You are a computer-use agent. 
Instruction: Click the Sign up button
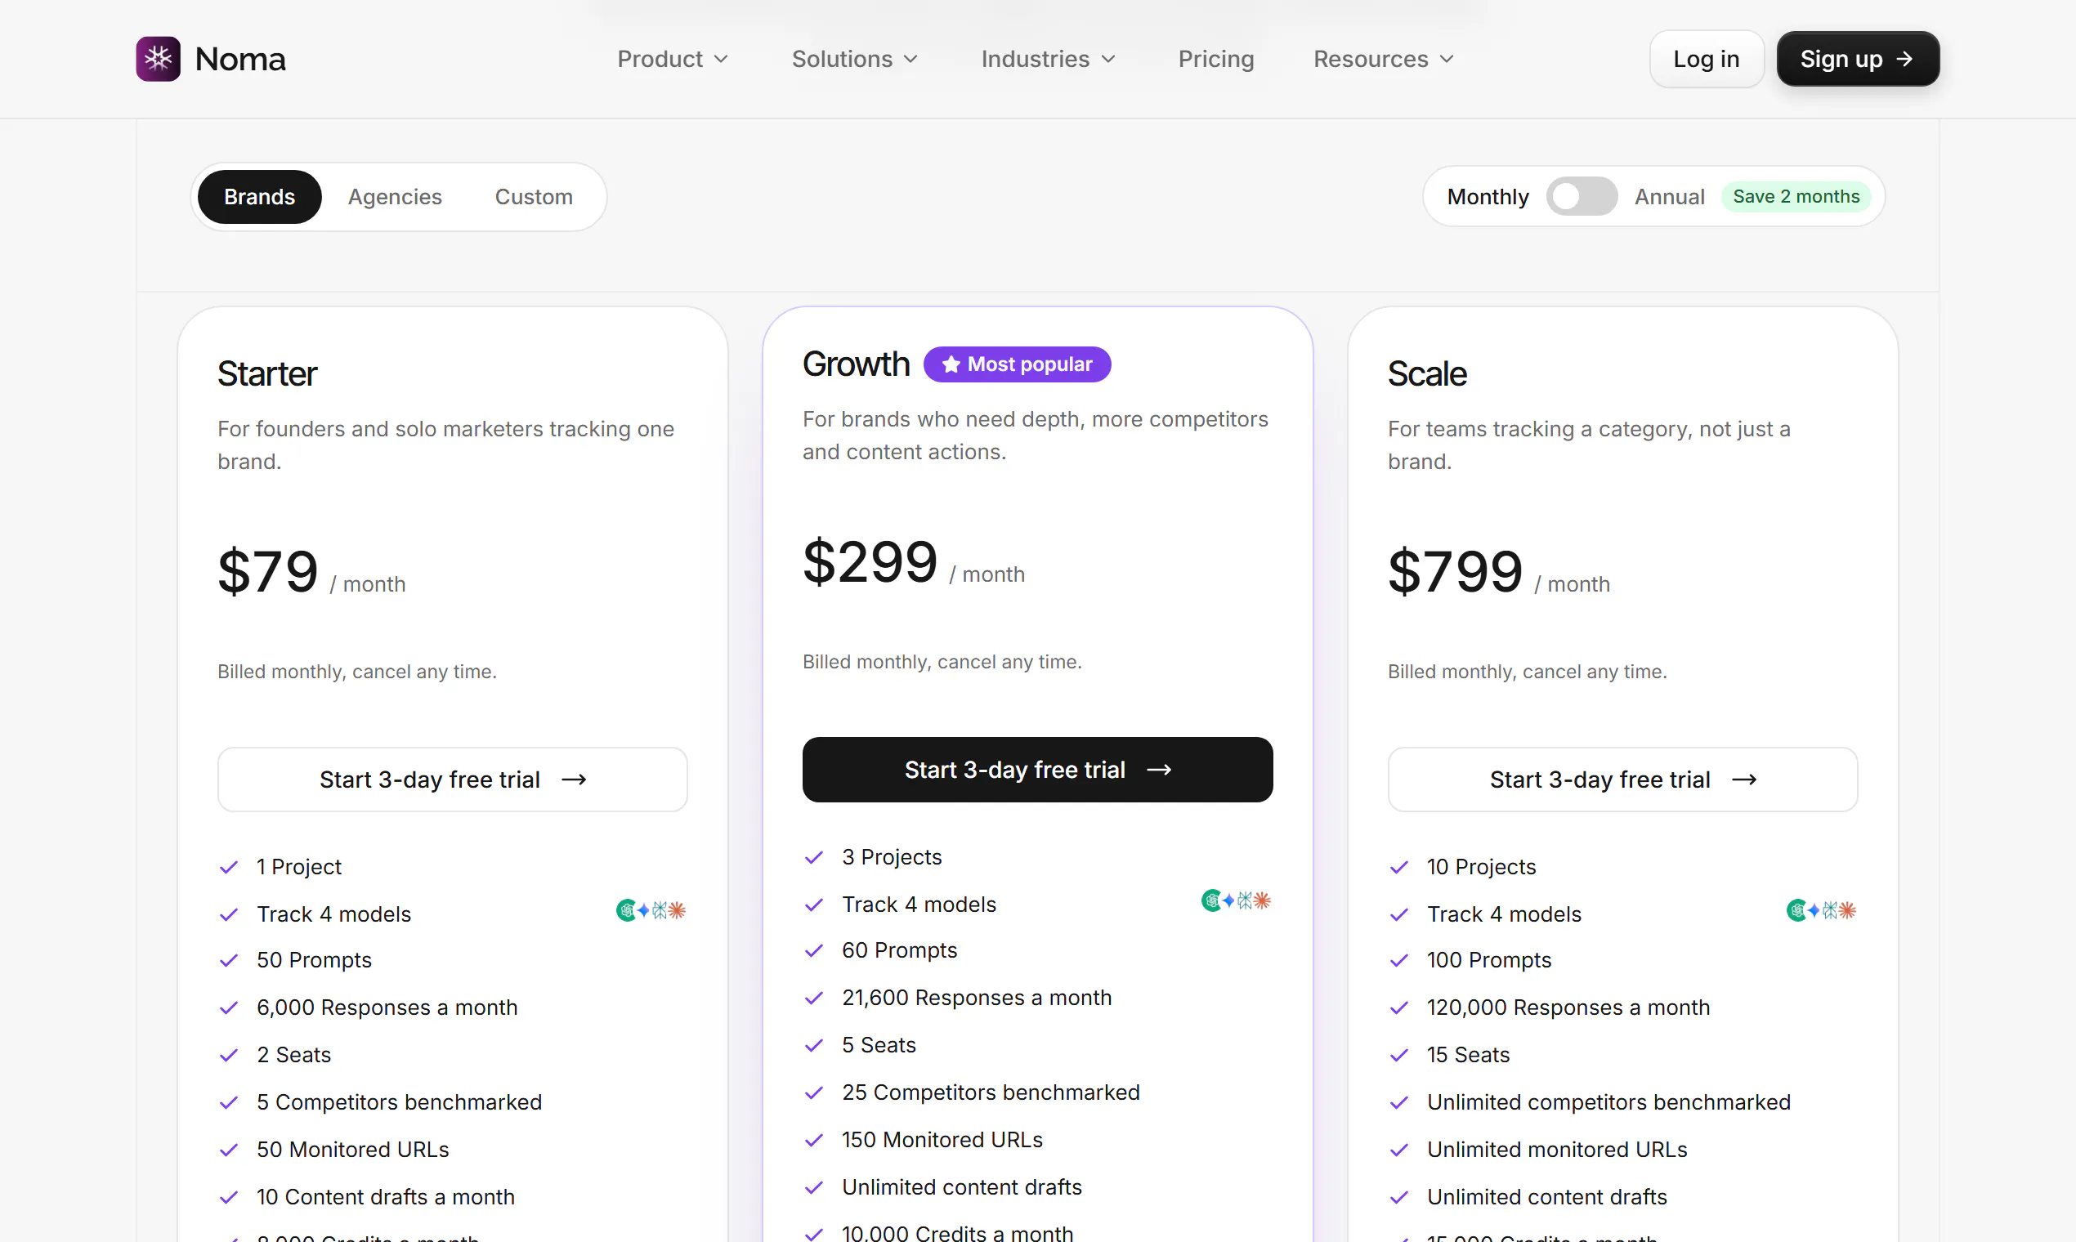click(1857, 59)
